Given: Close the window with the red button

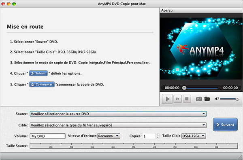Looking at the screenshot, I should pos(3,4).
